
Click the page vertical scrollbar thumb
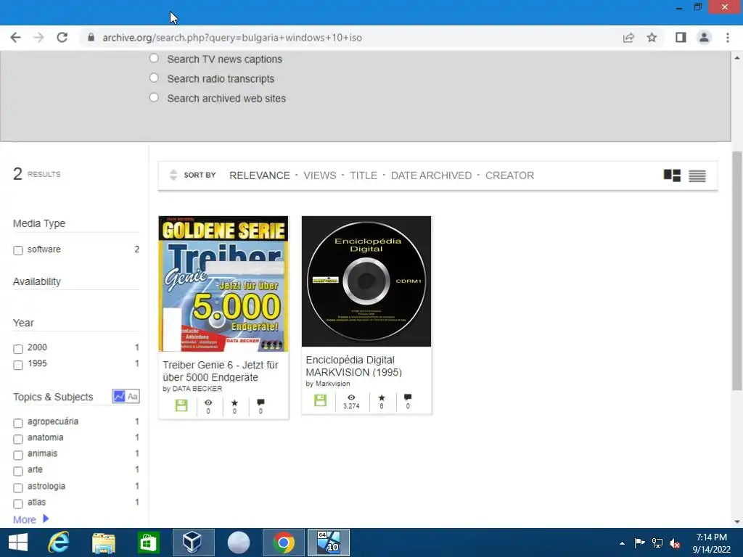point(737,270)
